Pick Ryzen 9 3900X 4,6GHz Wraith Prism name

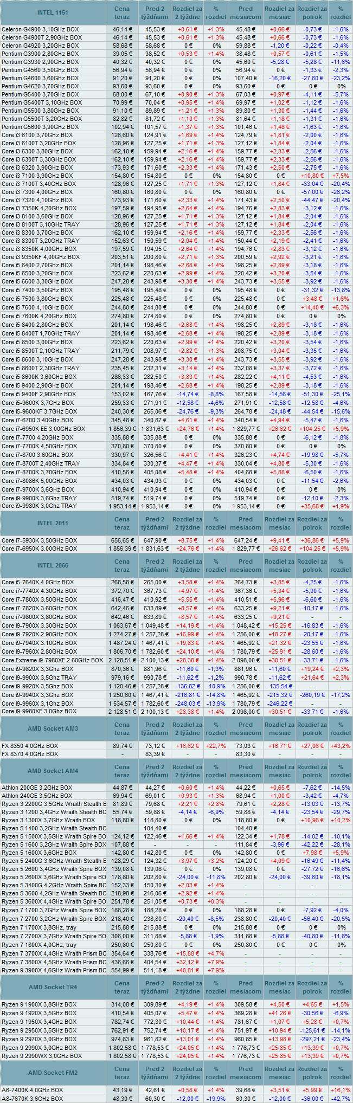54,970
